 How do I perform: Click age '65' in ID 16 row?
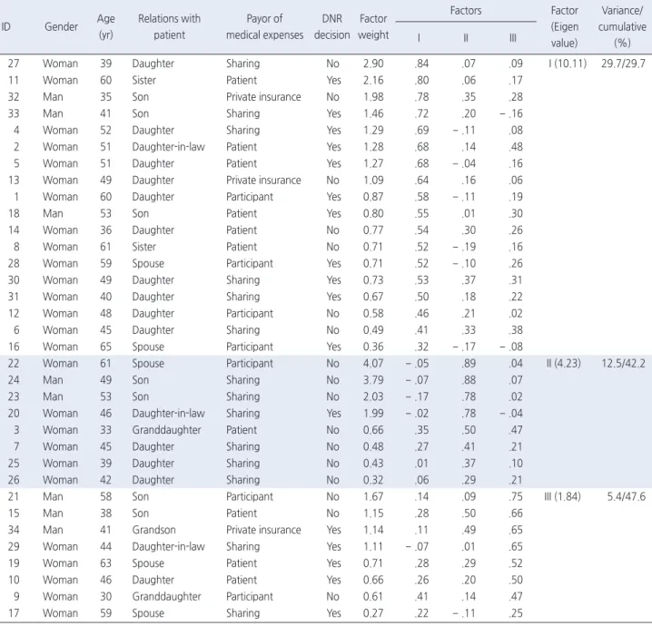105,347
